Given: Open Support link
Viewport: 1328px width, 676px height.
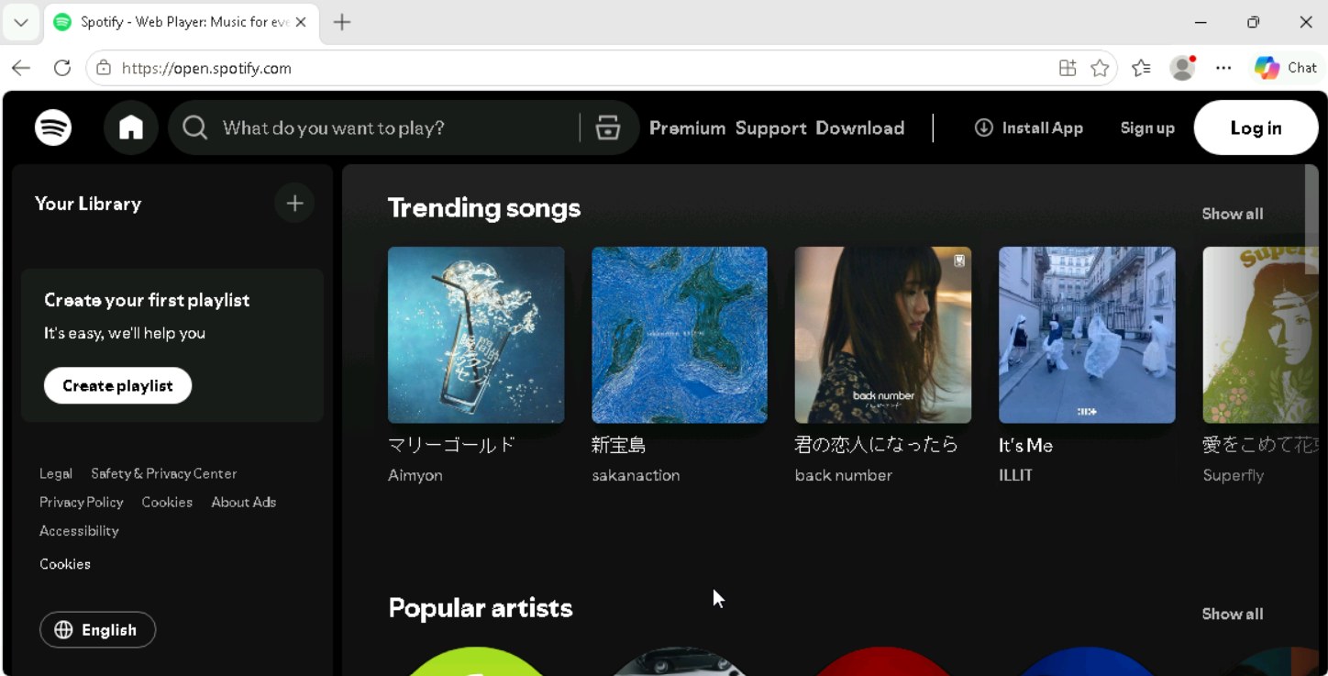Looking at the screenshot, I should 770,127.
